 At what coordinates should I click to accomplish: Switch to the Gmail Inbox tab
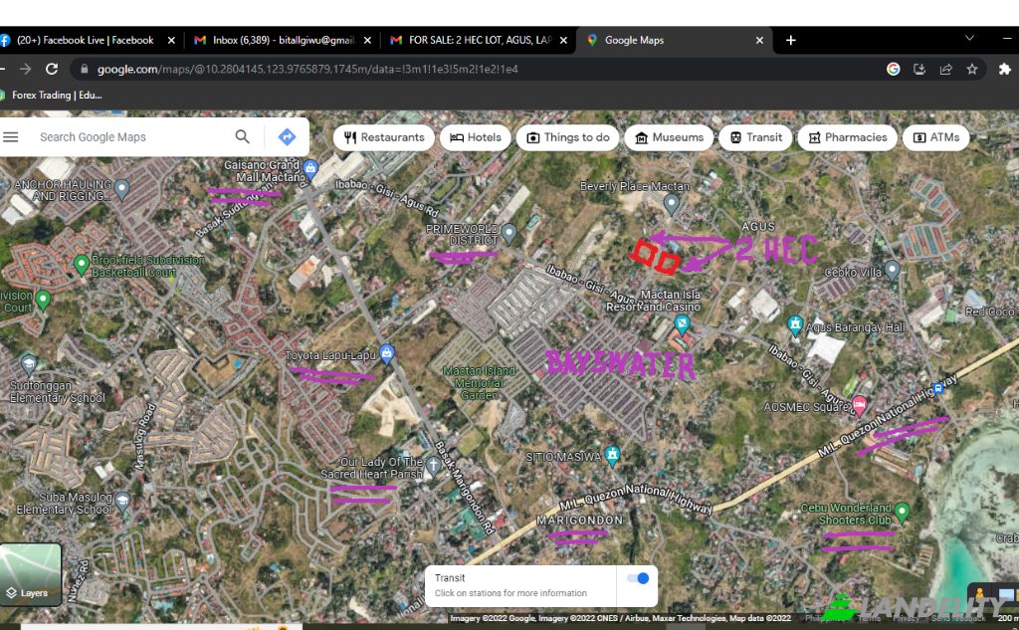point(279,41)
